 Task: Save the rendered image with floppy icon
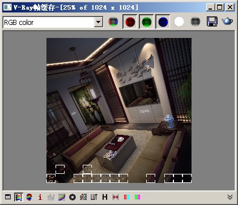pyautogui.click(x=212, y=22)
